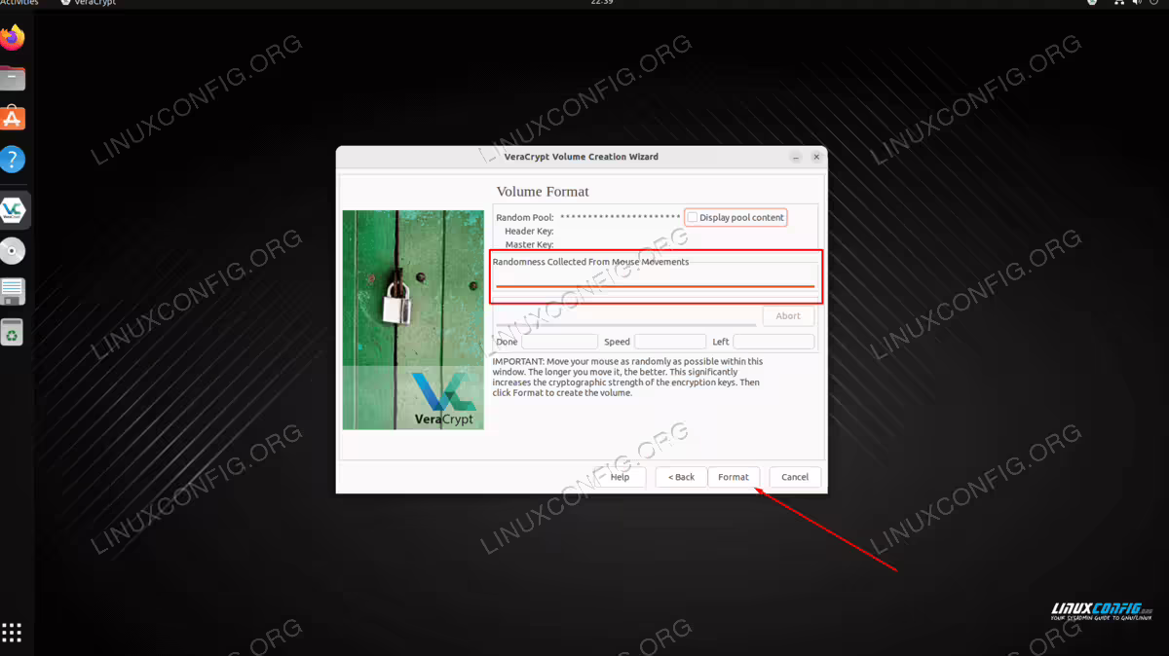
Task: Click the 'Randomness Collected From Mouse Movements' label
Action: [x=590, y=262]
